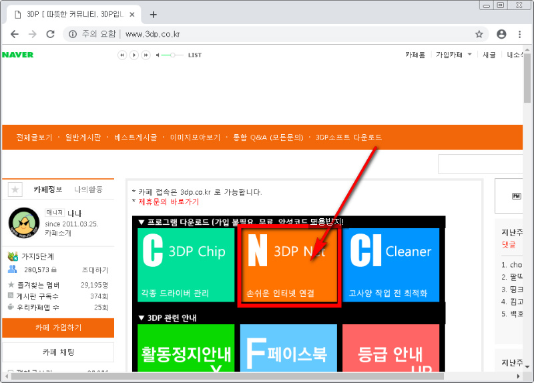The height and width of the screenshot is (383, 534).
Task: Mute the music player speaker icon
Action: point(158,55)
